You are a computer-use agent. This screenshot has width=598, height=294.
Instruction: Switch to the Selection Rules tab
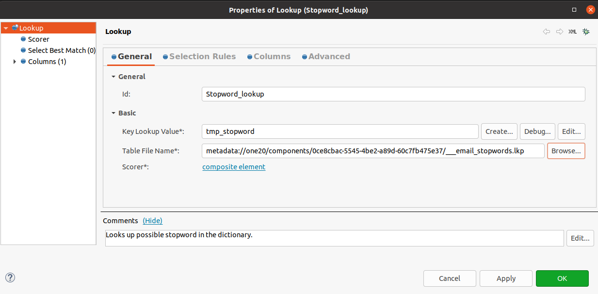199,56
